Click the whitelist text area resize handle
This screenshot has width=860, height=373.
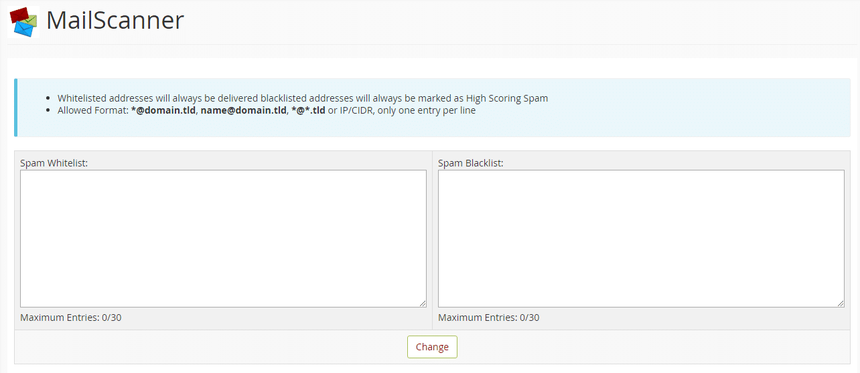click(422, 303)
